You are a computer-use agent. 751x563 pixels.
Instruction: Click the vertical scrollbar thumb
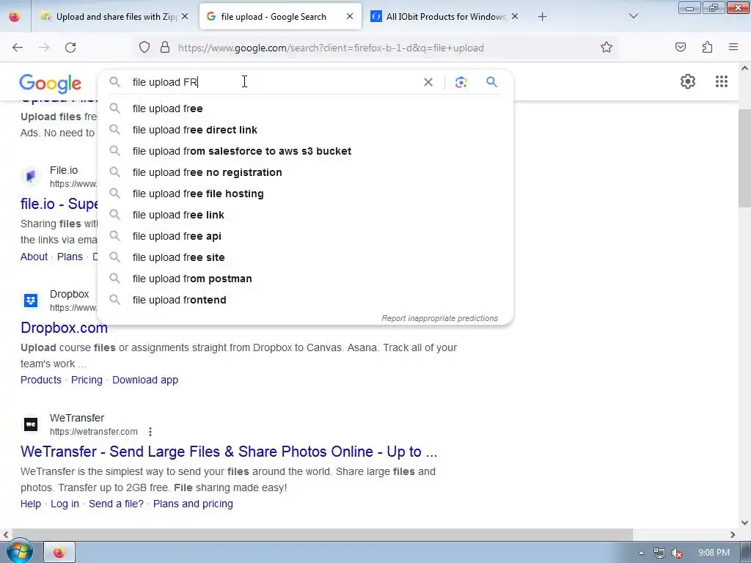pyautogui.click(x=744, y=158)
